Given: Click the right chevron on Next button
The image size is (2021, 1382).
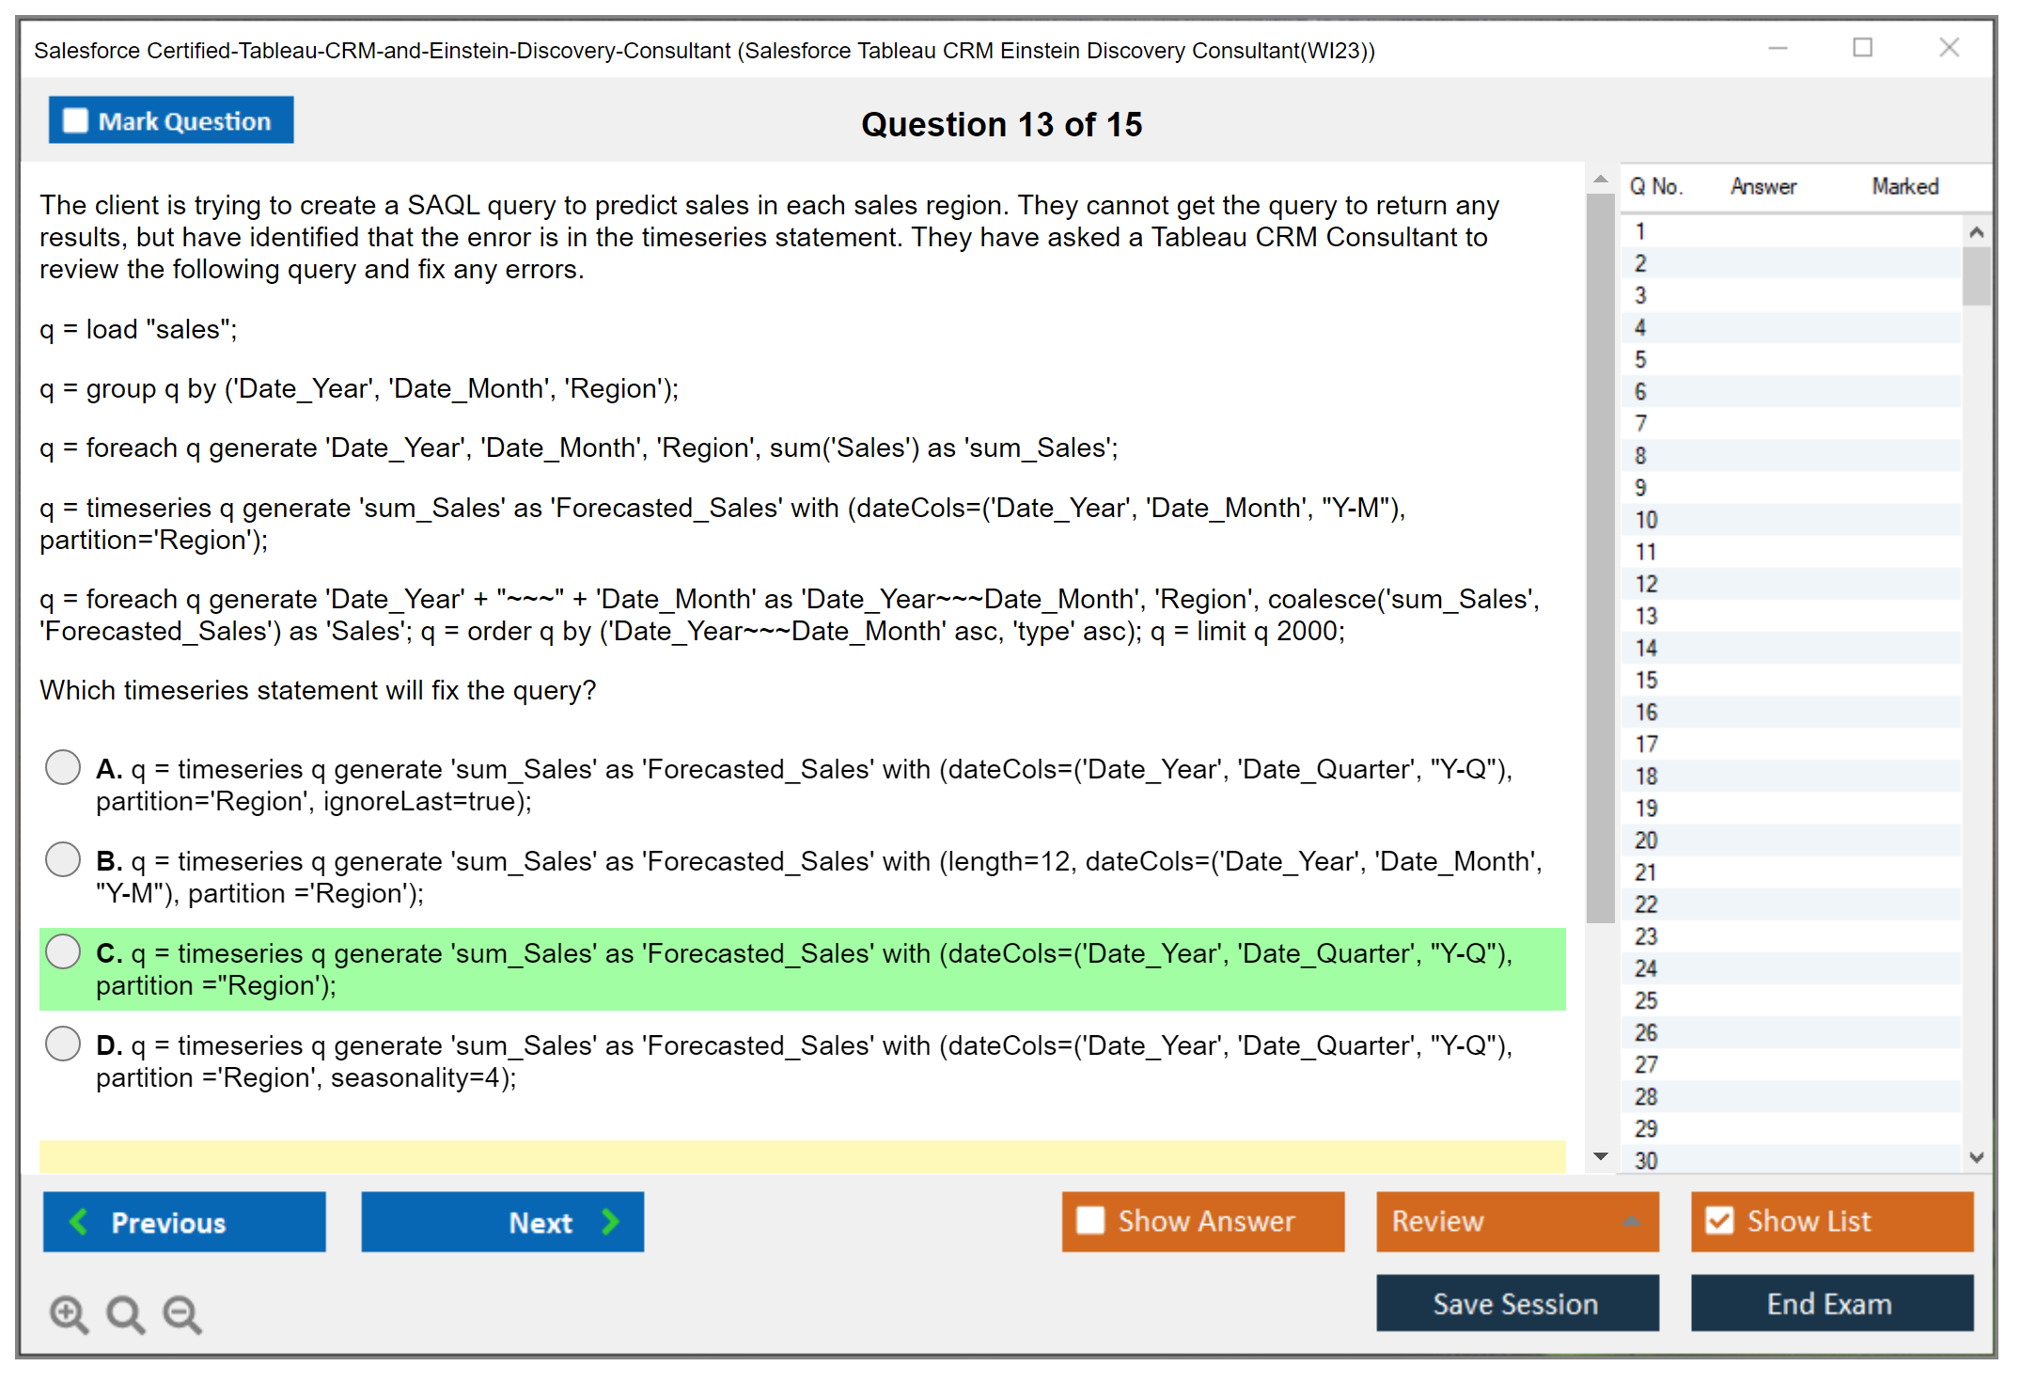Looking at the screenshot, I should point(611,1221).
